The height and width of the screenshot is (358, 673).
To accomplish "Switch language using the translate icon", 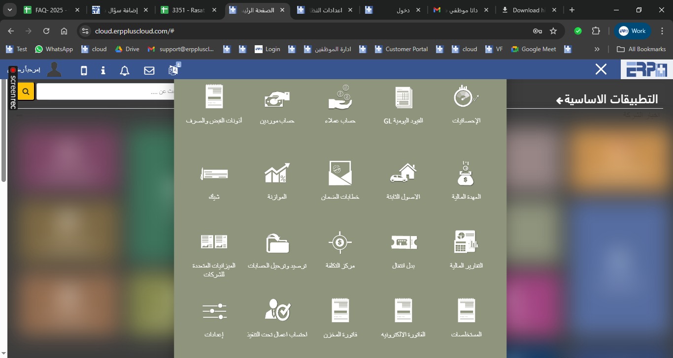I will [x=174, y=70].
